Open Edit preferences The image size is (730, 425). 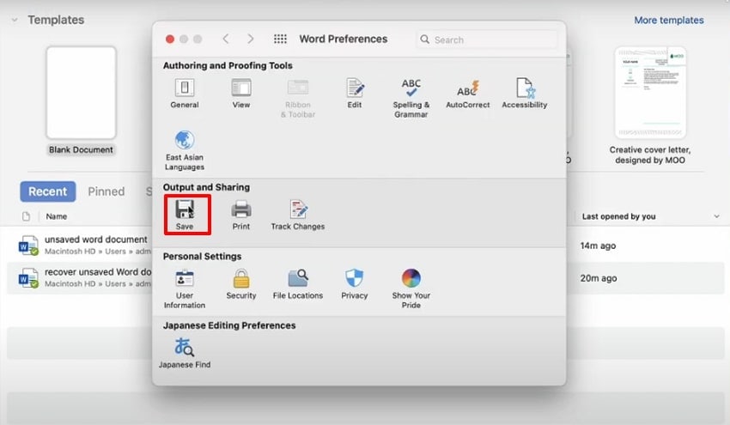pyautogui.click(x=355, y=94)
